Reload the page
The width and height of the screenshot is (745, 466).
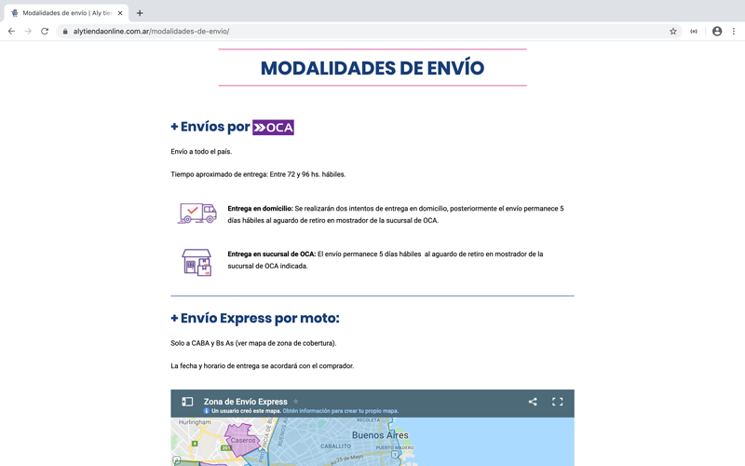(45, 31)
